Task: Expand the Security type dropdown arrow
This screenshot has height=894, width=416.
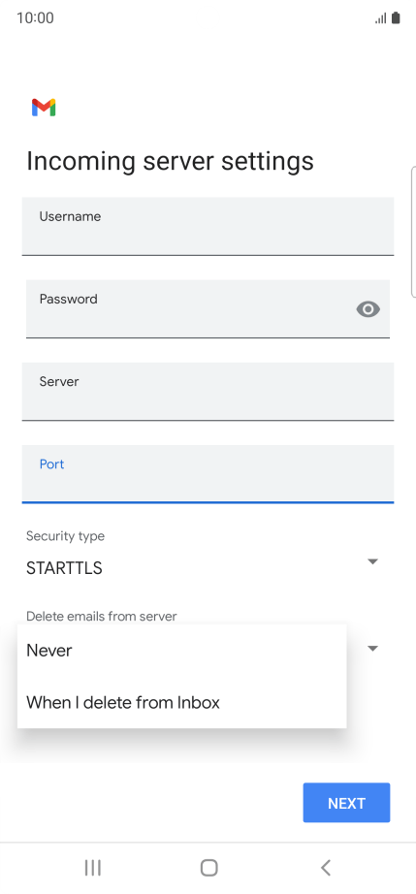Action: (372, 561)
